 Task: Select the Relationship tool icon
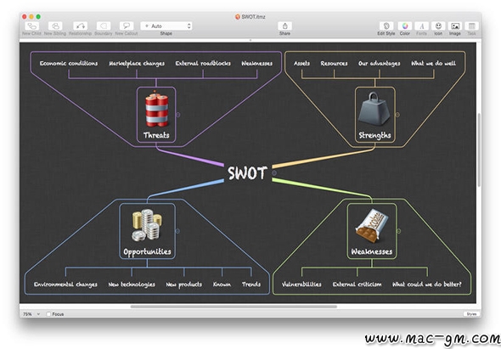point(80,25)
